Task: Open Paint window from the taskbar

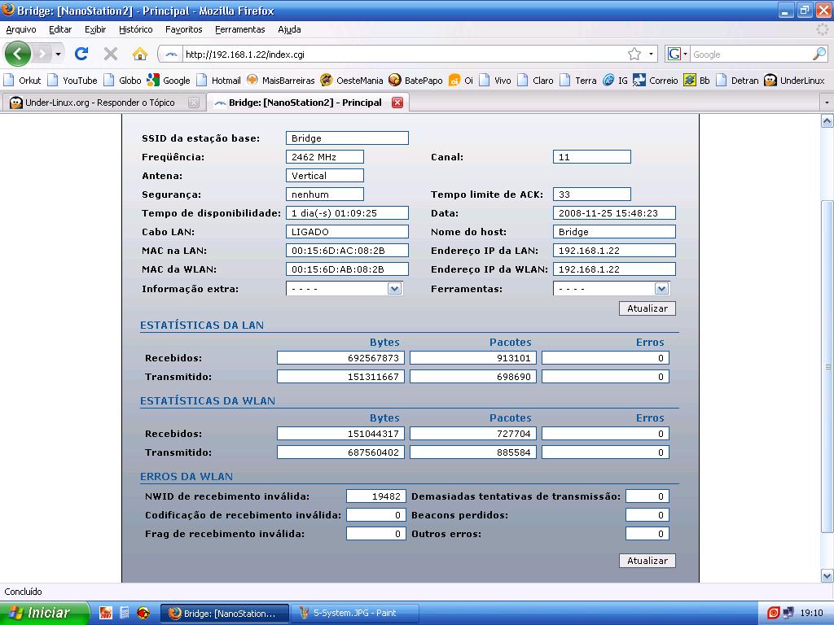Action: coord(357,613)
